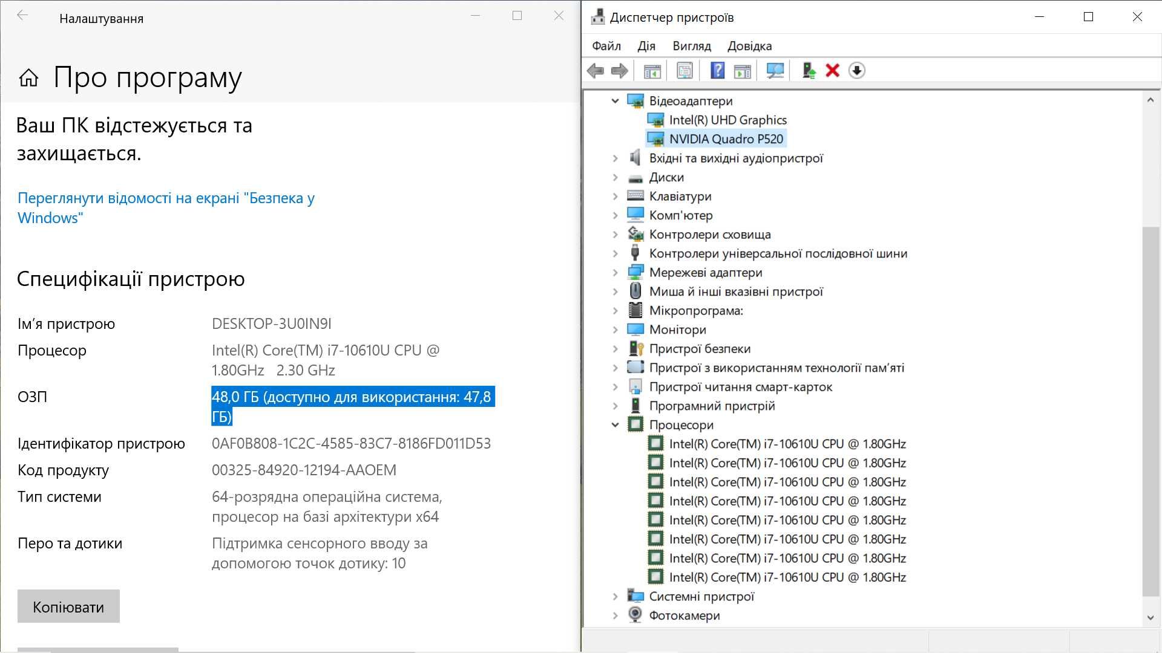Click the blue Help question-mark toolbar icon
1162x653 pixels.
click(x=717, y=71)
